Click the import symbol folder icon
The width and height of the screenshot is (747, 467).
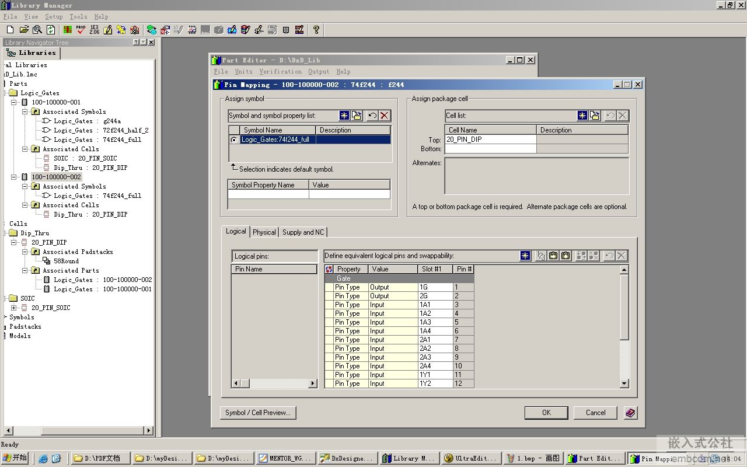click(x=357, y=116)
